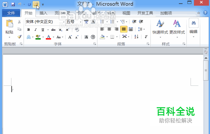Click the Decrease Indent icon

[134, 22]
